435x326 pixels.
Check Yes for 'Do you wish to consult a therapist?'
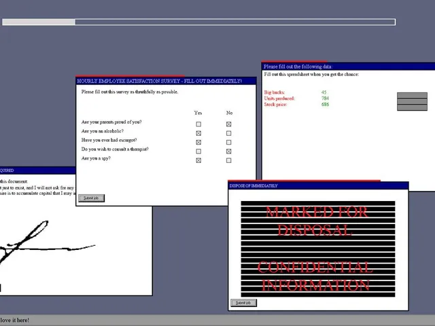click(198, 151)
